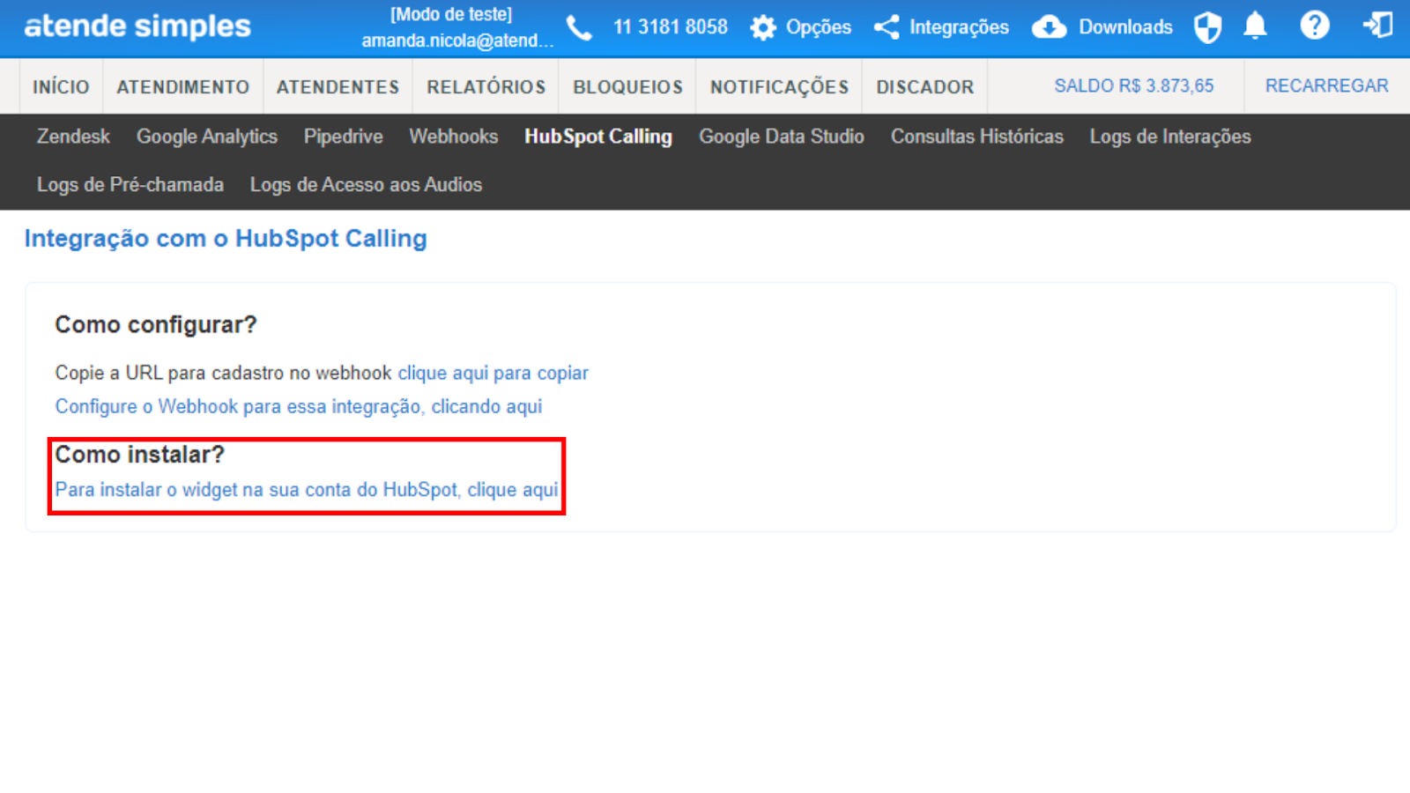Open notifications bell icon
Viewport: 1410px width, 793px height.
(1255, 26)
